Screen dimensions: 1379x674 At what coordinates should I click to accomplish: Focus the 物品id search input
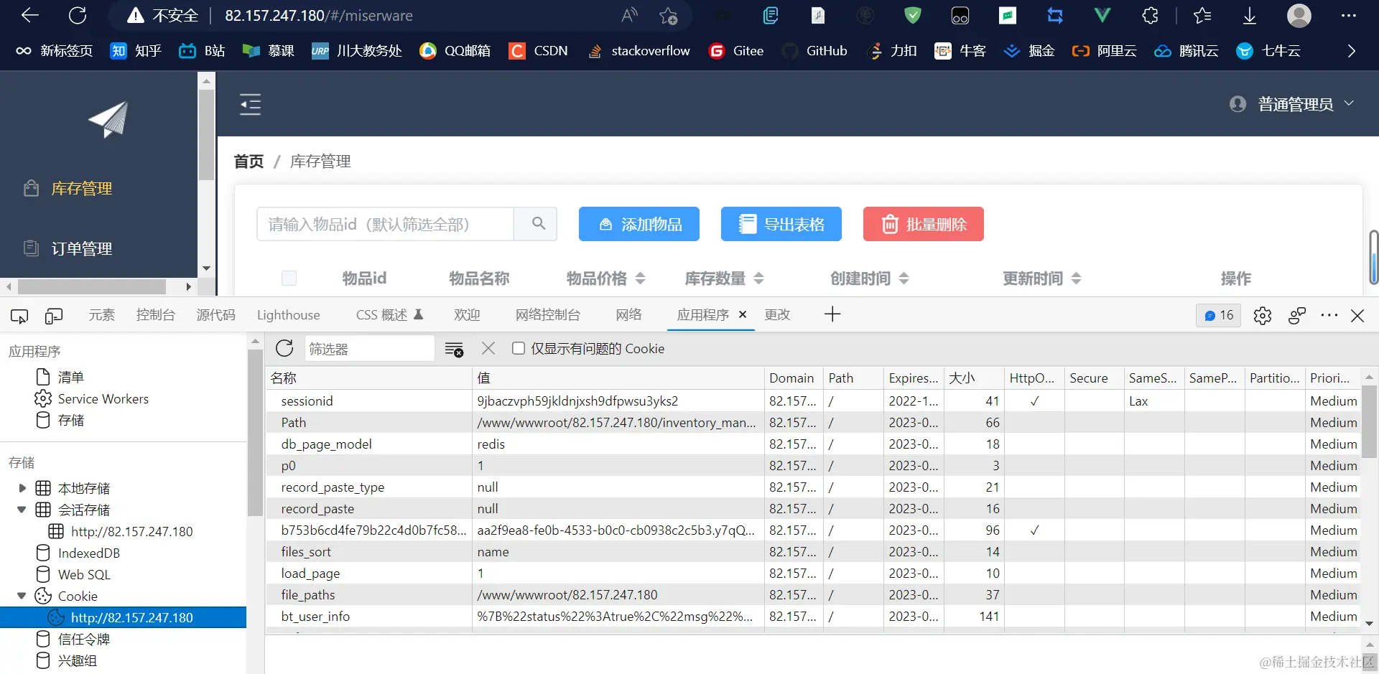click(x=385, y=224)
